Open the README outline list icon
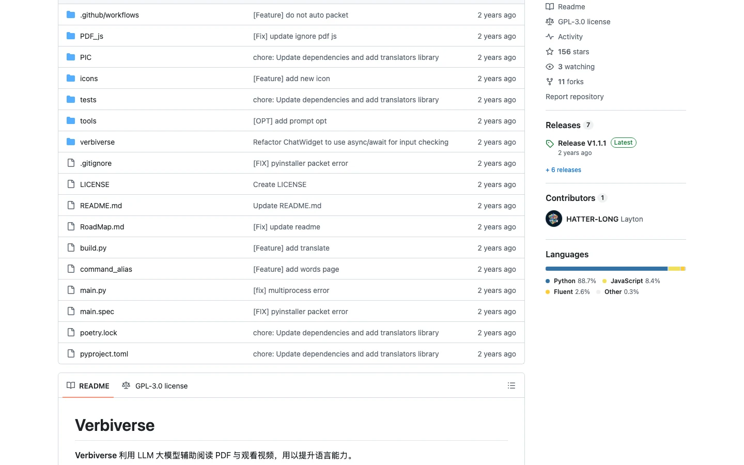Image resolution: width=744 pixels, height=465 pixels. 512,385
